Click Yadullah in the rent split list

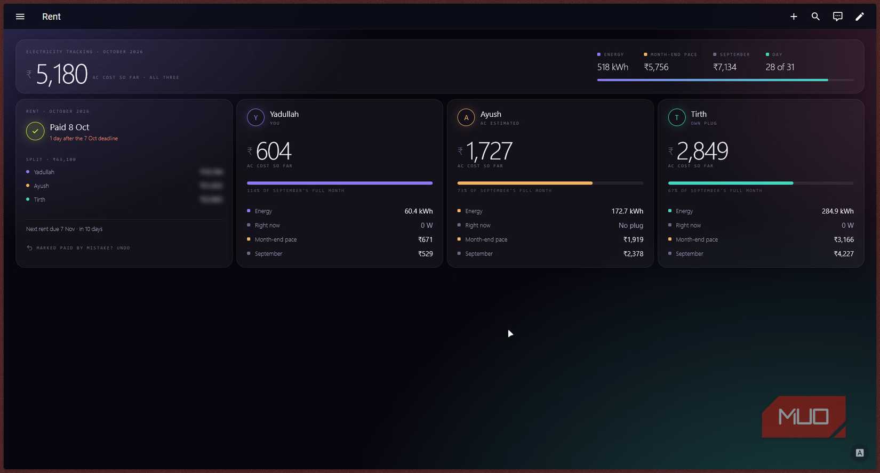click(44, 172)
